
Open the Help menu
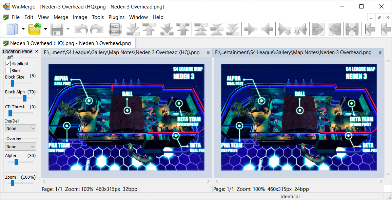158,17
